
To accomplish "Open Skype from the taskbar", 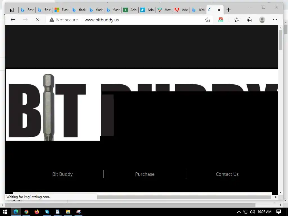I will tap(47, 212).
